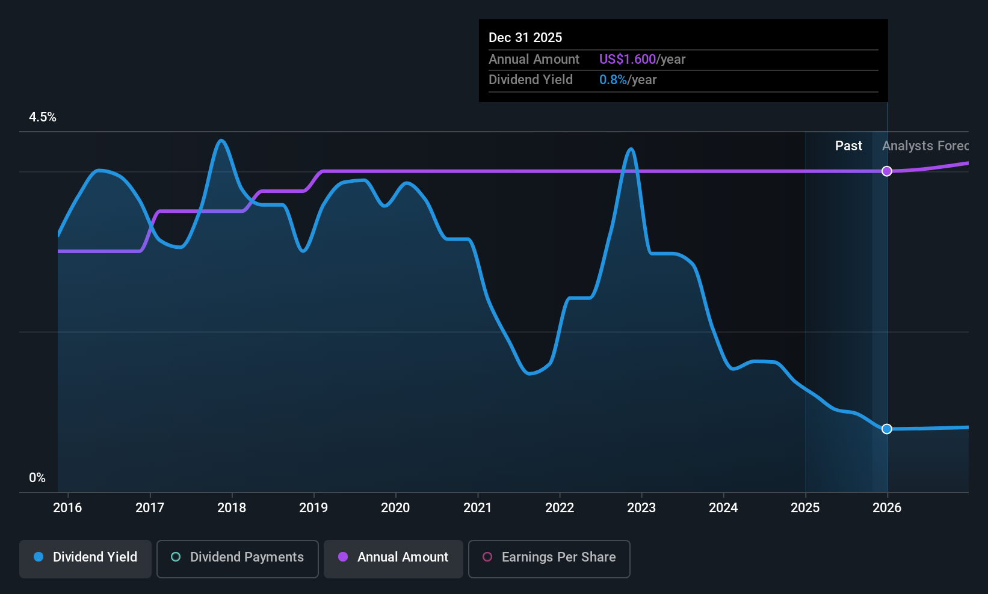Click the teal Dividend Payments legend circle
The image size is (988, 594).
click(x=176, y=557)
